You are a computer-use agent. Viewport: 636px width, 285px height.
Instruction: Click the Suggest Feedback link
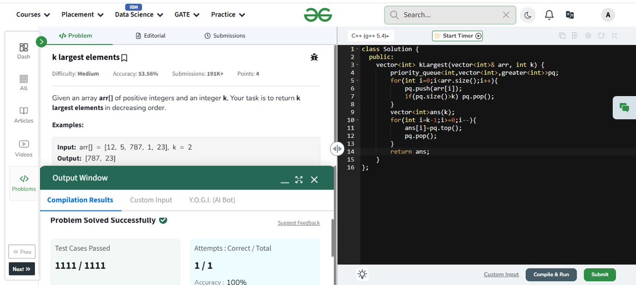[299, 223]
